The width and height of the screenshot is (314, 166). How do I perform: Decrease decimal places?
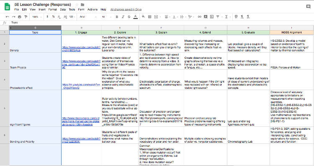[59, 17]
